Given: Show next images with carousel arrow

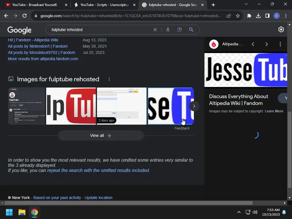Looking at the screenshot, I should coord(194,106).
